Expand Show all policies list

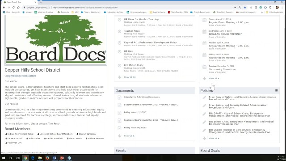pos(214,139)
